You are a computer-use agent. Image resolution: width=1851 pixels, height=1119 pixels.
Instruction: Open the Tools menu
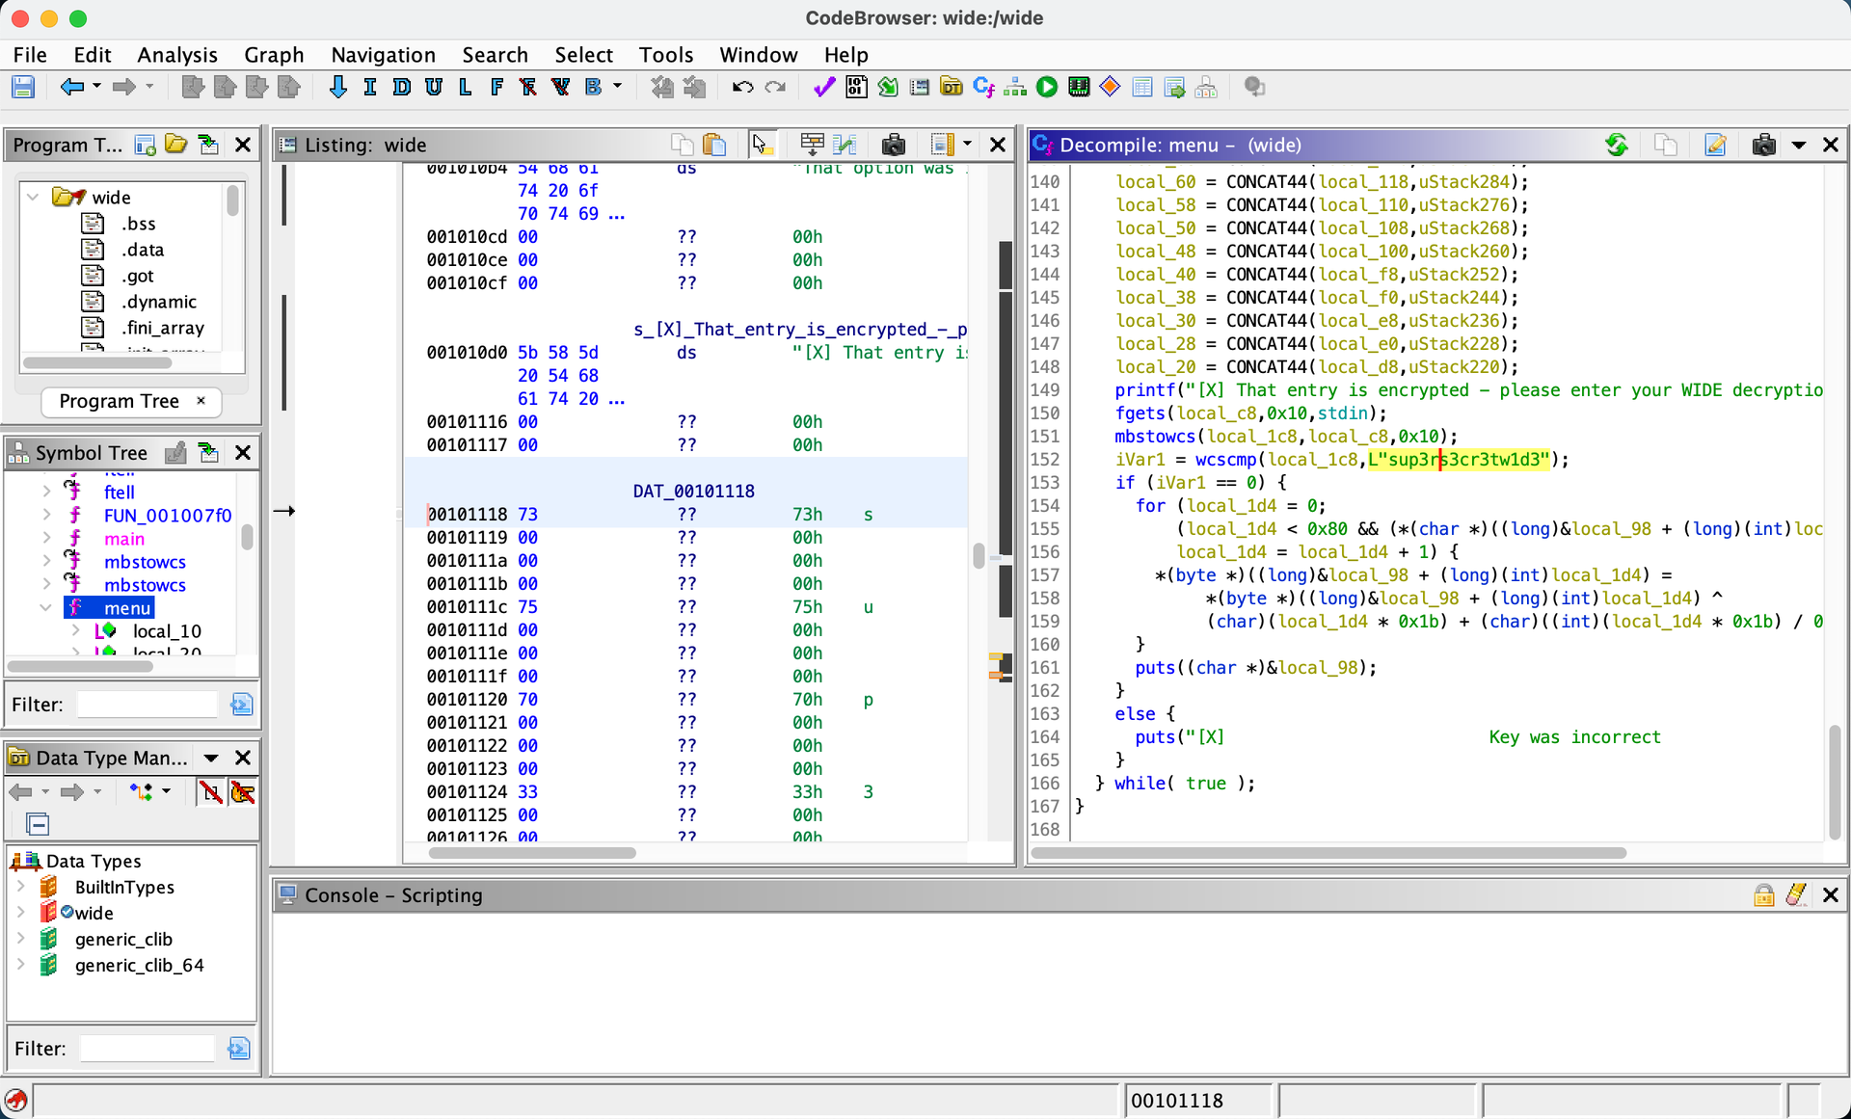(666, 55)
